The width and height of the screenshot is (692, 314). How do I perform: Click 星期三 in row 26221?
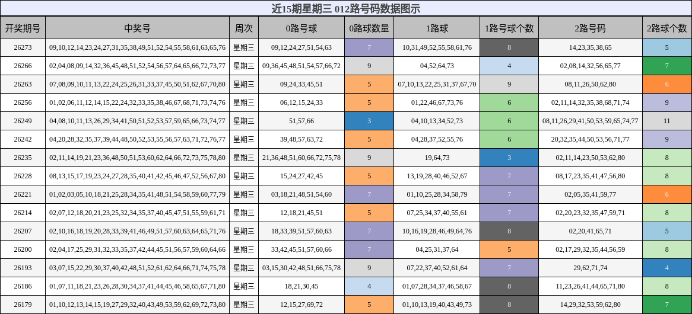coord(243,194)
